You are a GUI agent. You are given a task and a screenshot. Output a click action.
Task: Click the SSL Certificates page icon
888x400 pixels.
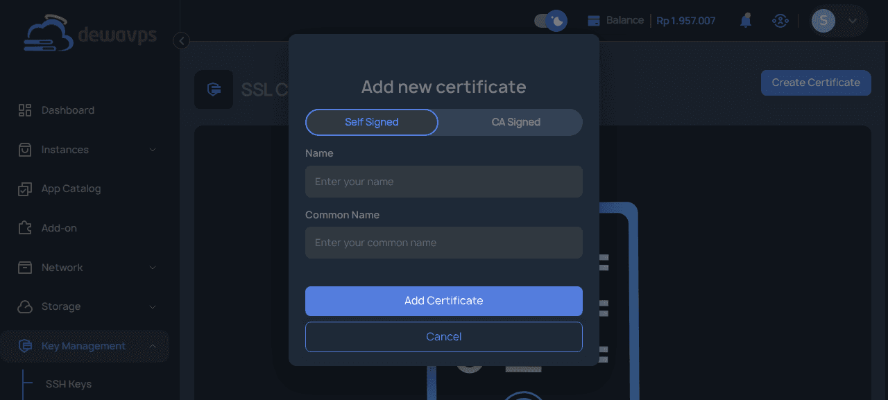(214, 89)
